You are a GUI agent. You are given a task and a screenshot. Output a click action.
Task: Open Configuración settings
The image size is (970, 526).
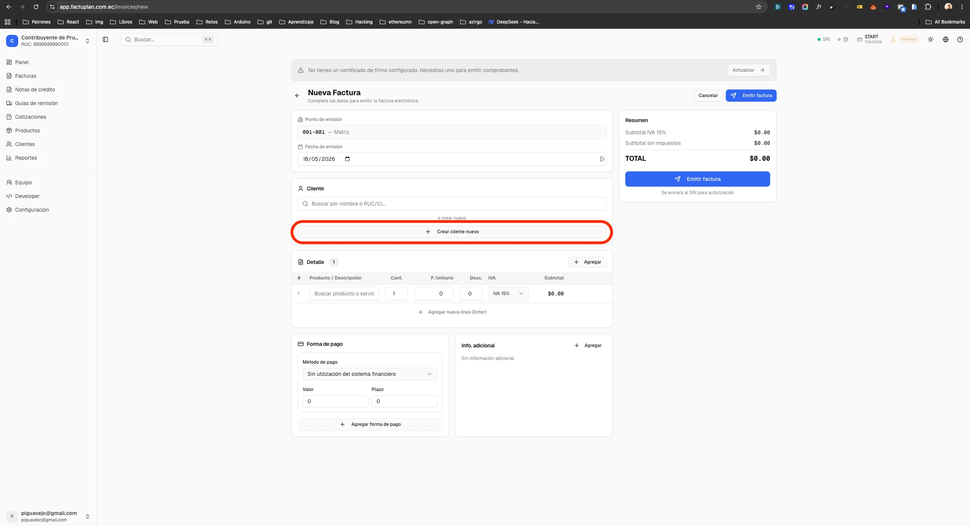[32, 210]
